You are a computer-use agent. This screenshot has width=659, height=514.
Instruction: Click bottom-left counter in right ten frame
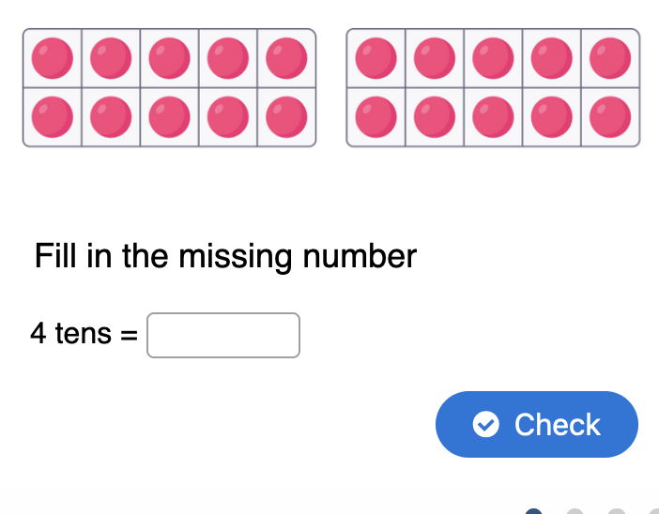click(376, 117)
